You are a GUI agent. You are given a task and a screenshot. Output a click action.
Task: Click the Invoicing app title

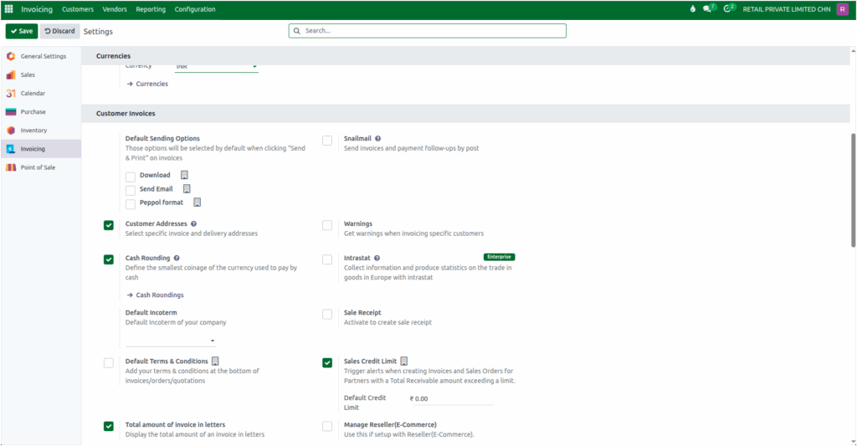(37, 9)
